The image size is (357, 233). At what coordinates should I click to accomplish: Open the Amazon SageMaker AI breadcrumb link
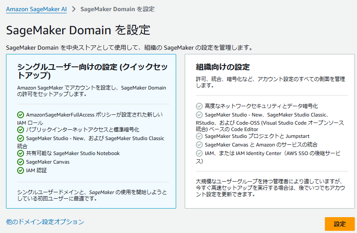tap(36, 9)
